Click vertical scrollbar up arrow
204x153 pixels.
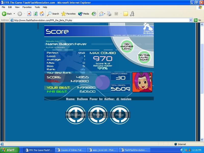click(202, 24)
